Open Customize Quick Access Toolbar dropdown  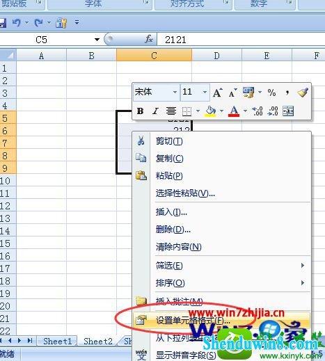point(77,22)
